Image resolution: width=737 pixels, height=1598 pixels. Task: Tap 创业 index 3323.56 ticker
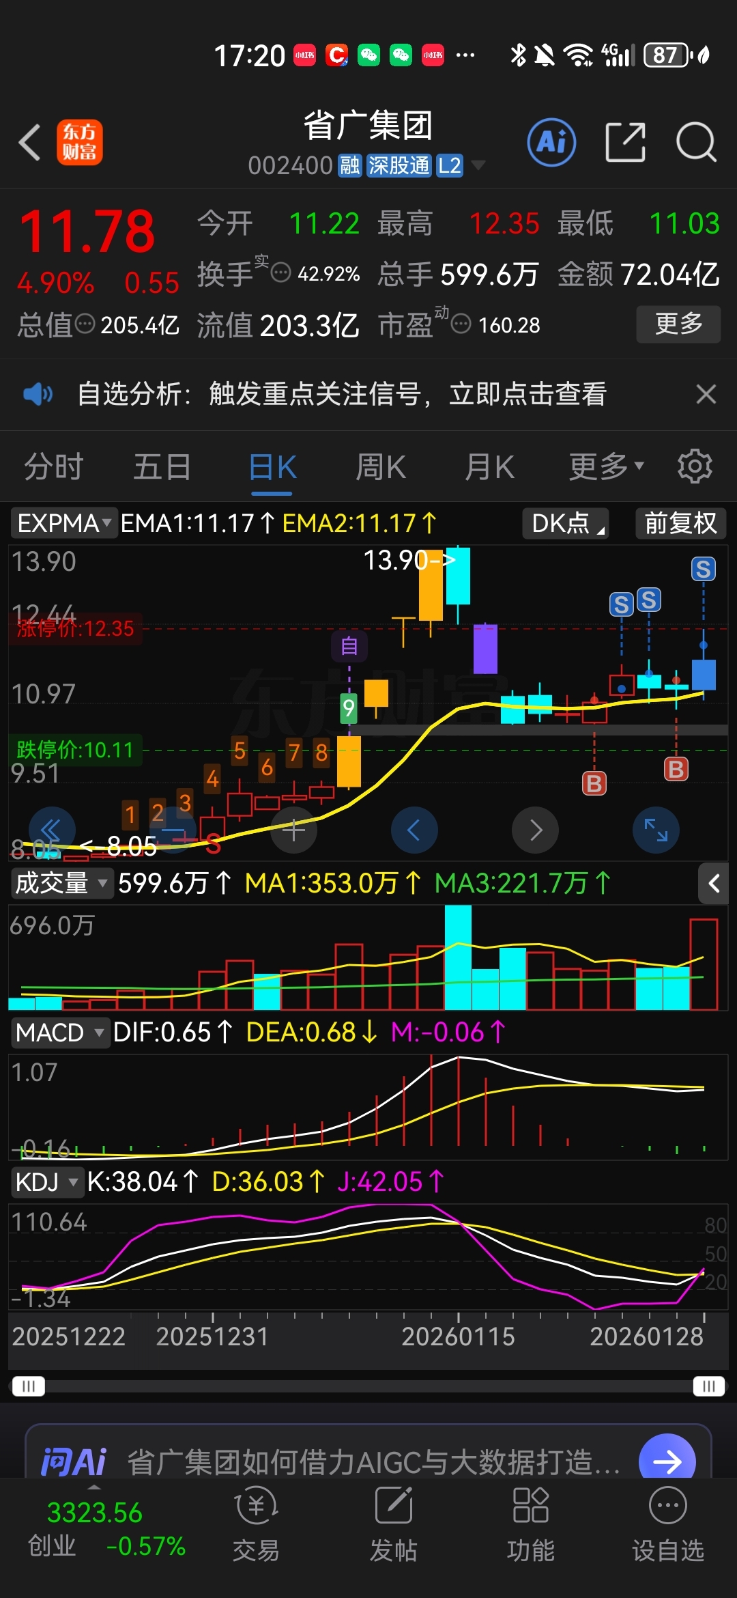tap(105, 1528)
